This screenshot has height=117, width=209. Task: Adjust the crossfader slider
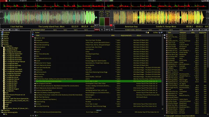tap(104, 28)
